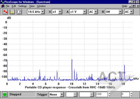This screenshot has height=99, width=140.
Task: Open the Settings menu
Action: point(22,6)
